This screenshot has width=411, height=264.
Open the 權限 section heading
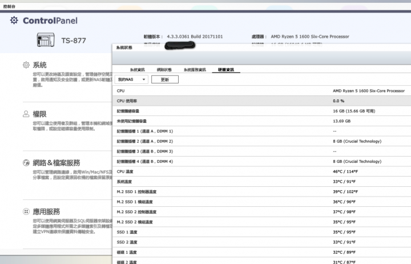(39, 114)
